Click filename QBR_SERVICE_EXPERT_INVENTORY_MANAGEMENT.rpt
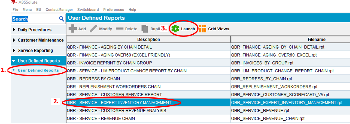Screen dimensions: 350x124 287,103
